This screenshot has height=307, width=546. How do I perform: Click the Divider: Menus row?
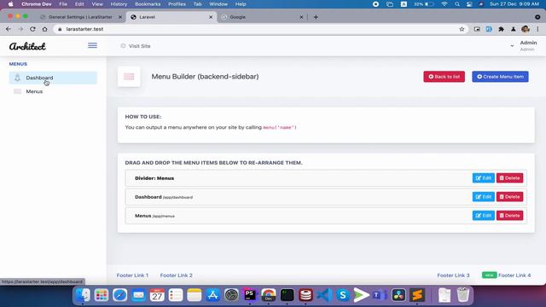326,178
